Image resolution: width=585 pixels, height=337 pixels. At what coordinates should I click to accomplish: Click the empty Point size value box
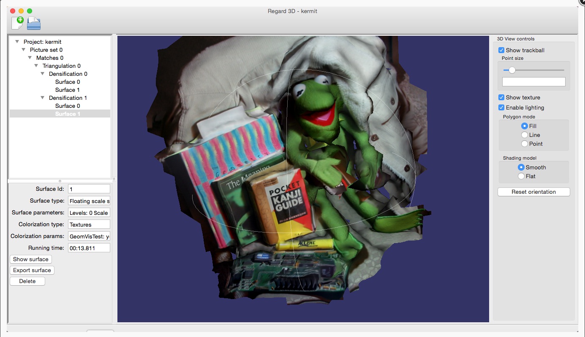click(x=534, y=82)
